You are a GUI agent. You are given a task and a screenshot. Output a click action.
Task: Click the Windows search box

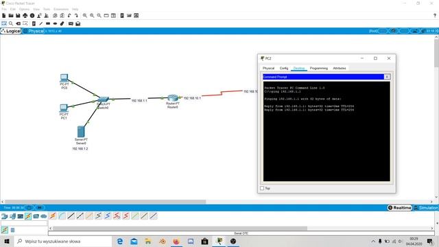pyautogui.click(x=63, y=241)
